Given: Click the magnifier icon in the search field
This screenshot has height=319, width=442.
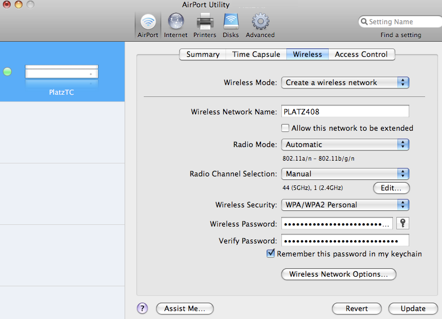Looking at the screenshot, I should coord(364,21).
